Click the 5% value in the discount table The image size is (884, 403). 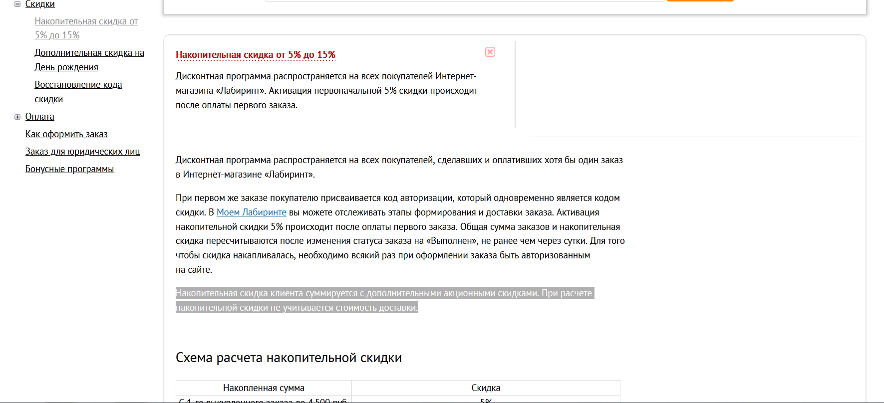click(486, 400)
